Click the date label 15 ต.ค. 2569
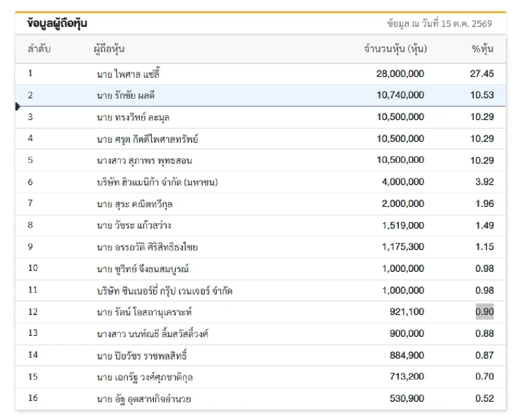Image resolution: width=513 pixels, height=415 pixels. pyautogui.click(x=466, y=24)
